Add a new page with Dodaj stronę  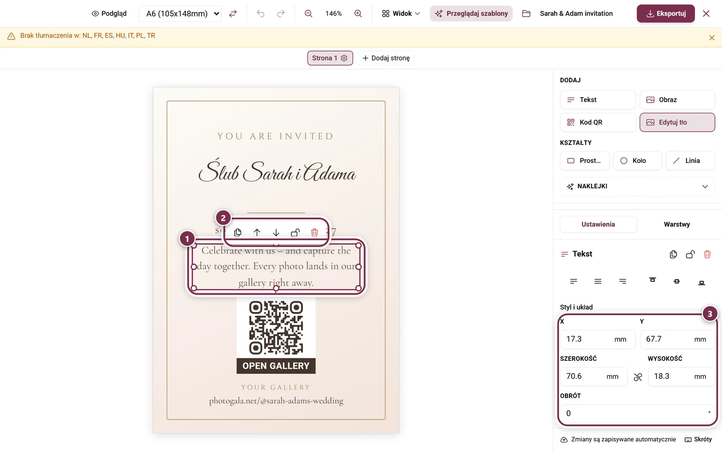pyautogui.click(x=386, y=58)
